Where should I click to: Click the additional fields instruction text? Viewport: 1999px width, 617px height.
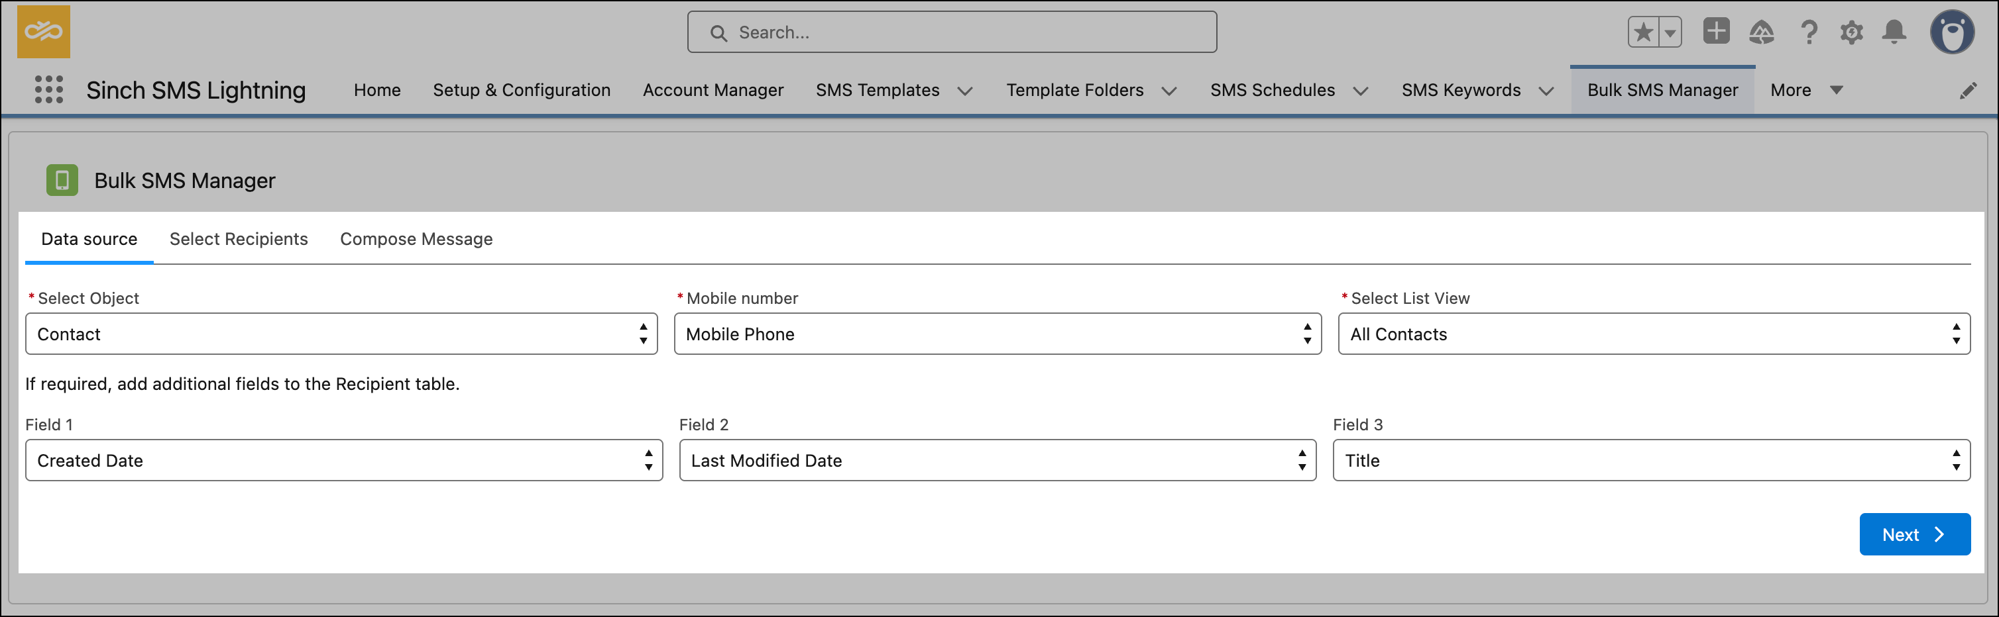point(242,384)
